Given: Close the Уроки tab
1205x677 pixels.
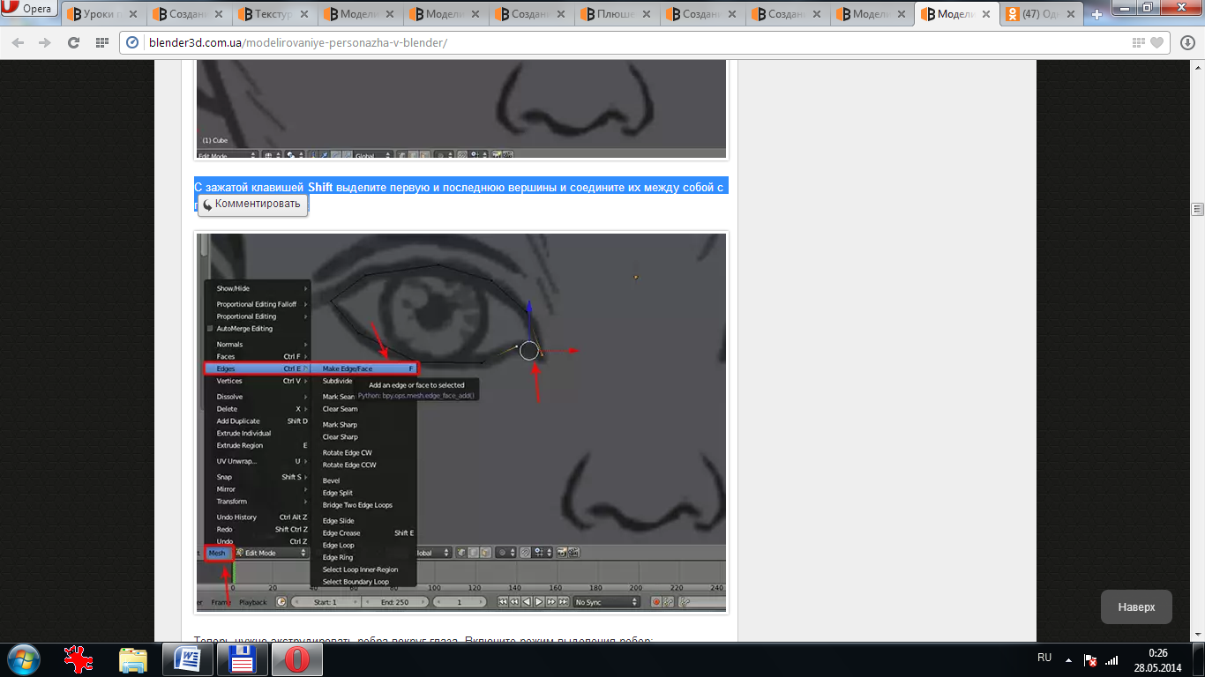Looking at the screenshot, I should 132,14.
